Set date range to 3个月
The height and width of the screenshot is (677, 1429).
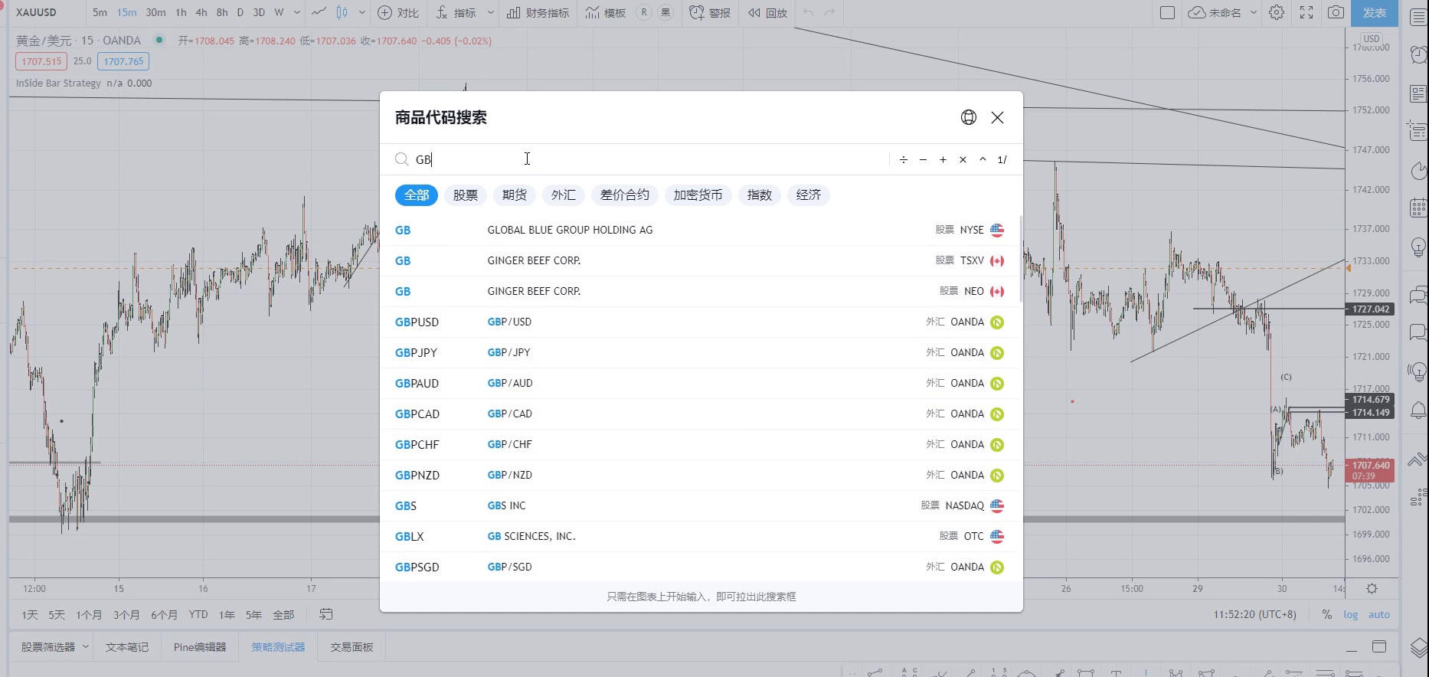tap(126, 614)
